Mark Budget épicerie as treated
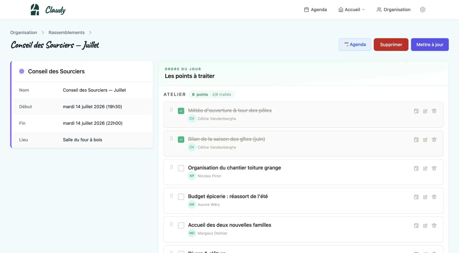Viewport: 459px width, 253px height. click(x=181, y=197)
